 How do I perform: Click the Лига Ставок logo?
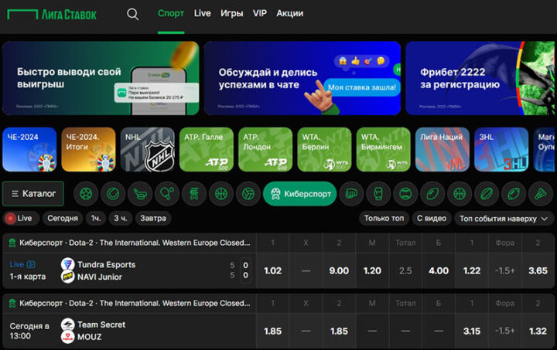coord(52,15)
